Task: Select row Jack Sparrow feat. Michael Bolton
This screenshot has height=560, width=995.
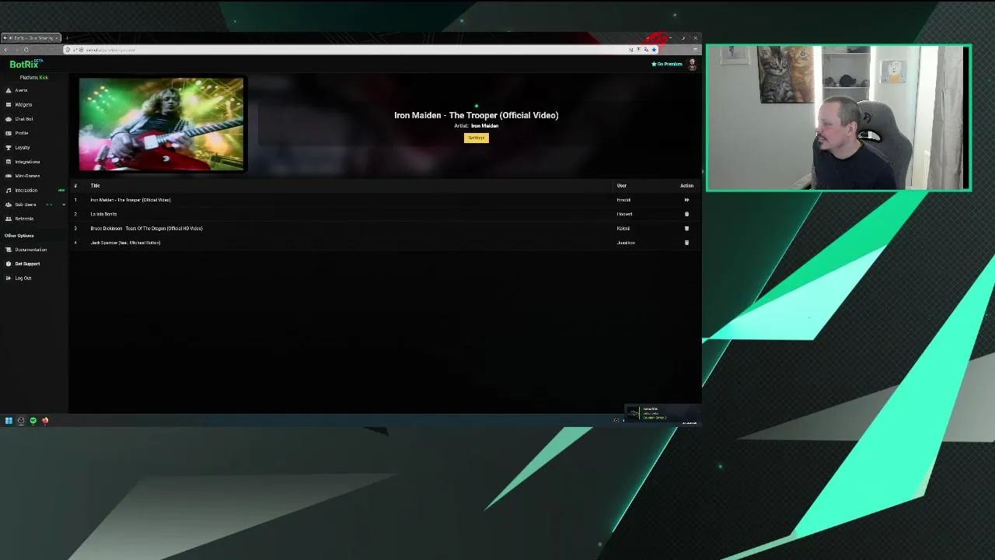Action: click(385, 243)
